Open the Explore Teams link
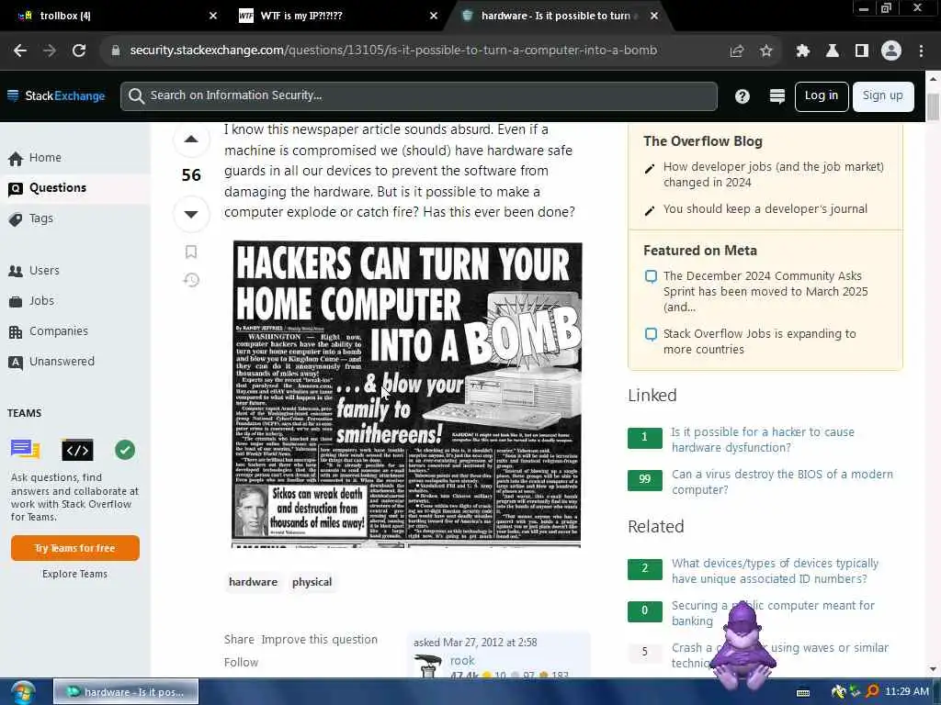Screen dimensions: 941x705 (x=75, y=575)
